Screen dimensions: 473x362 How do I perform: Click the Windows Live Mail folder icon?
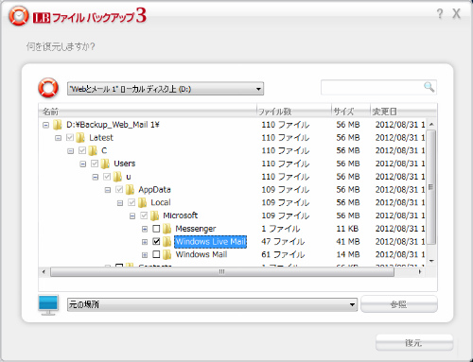click(x=166, y=242)
